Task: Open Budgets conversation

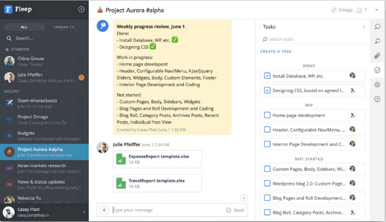Action: (44, 136)
